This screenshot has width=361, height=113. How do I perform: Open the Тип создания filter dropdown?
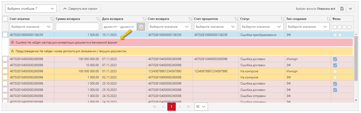tap(308, 26)
